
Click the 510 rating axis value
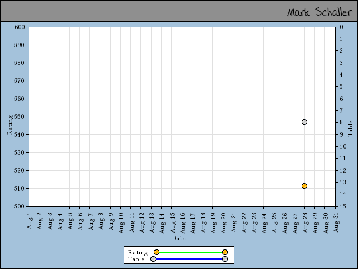(20, 188)
